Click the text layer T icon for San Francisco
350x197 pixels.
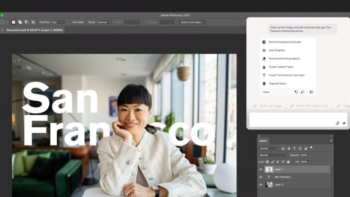[269, 177]
